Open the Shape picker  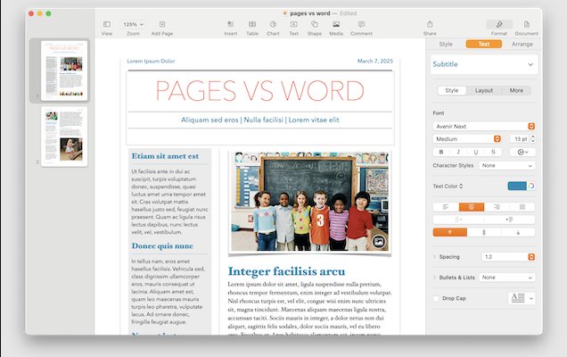(x=314, y=25)
